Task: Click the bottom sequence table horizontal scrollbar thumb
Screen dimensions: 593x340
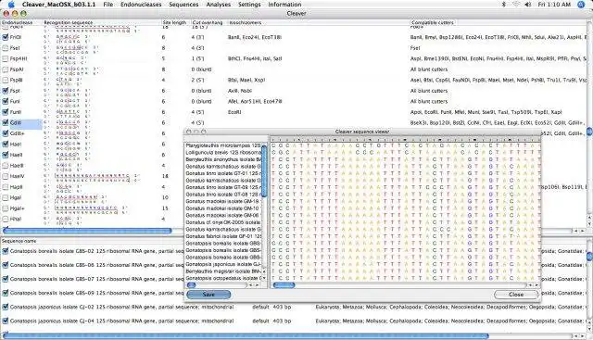Action: [x=246, y=336]
